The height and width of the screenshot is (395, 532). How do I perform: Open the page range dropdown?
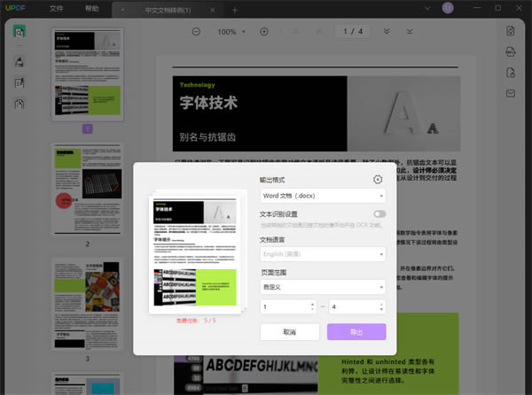(323, 287)
